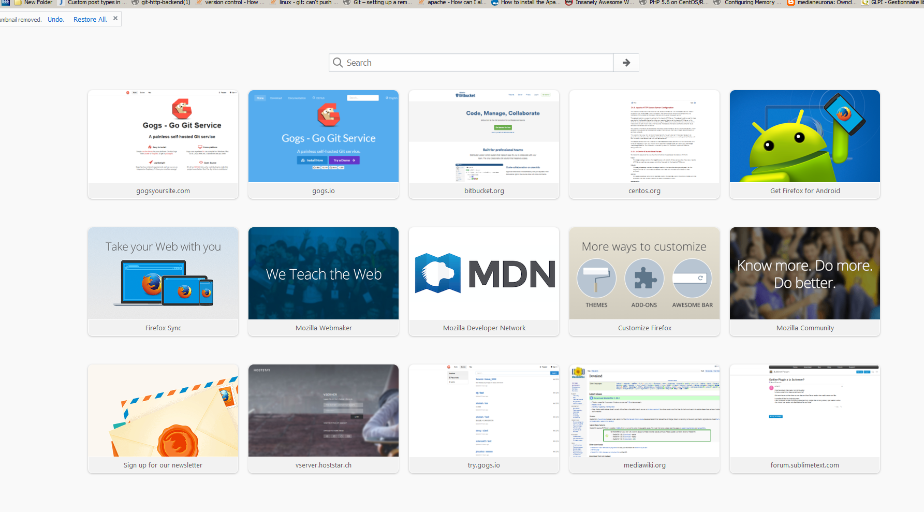Open the bitbucket.org tile
The image size is (924, 512).
click(x=484, y=144)
